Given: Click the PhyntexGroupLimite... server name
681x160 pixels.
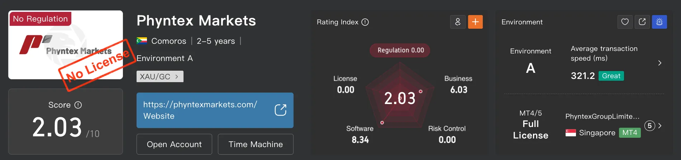Looking at the screenshot, I should (602, 116).
